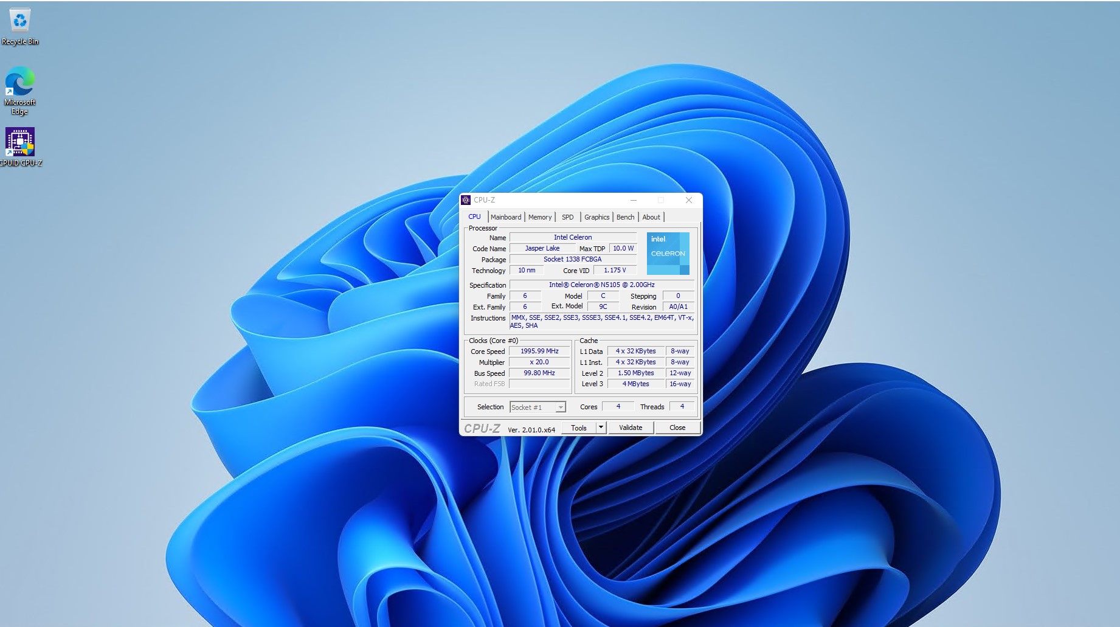1120x627 pixels.
Task: Close CPU-Z with the title bar X
Action: point(689,200)
